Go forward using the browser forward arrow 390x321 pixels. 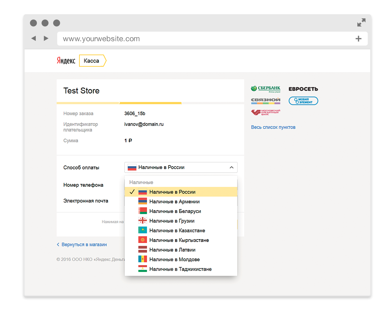[46, 38]
